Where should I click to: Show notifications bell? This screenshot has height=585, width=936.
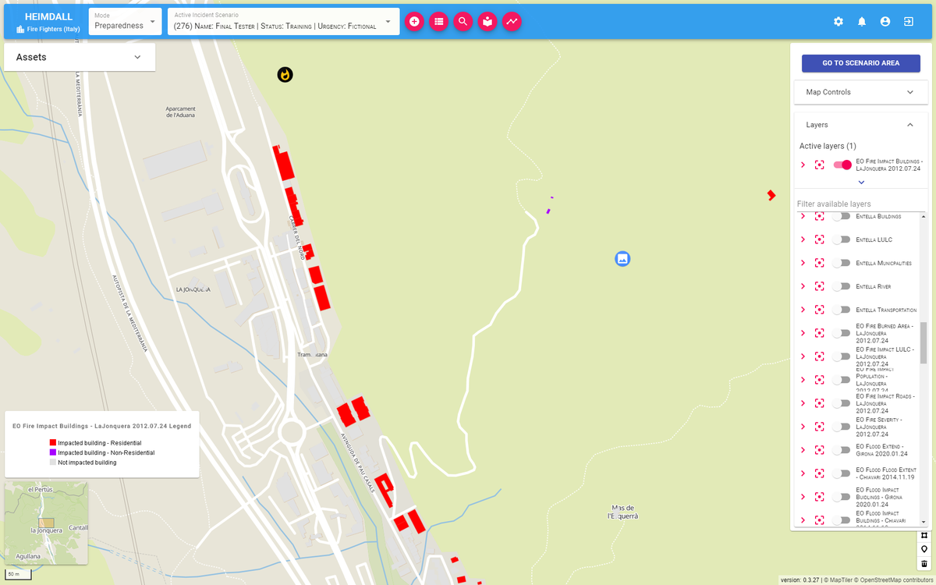[862, 22]
